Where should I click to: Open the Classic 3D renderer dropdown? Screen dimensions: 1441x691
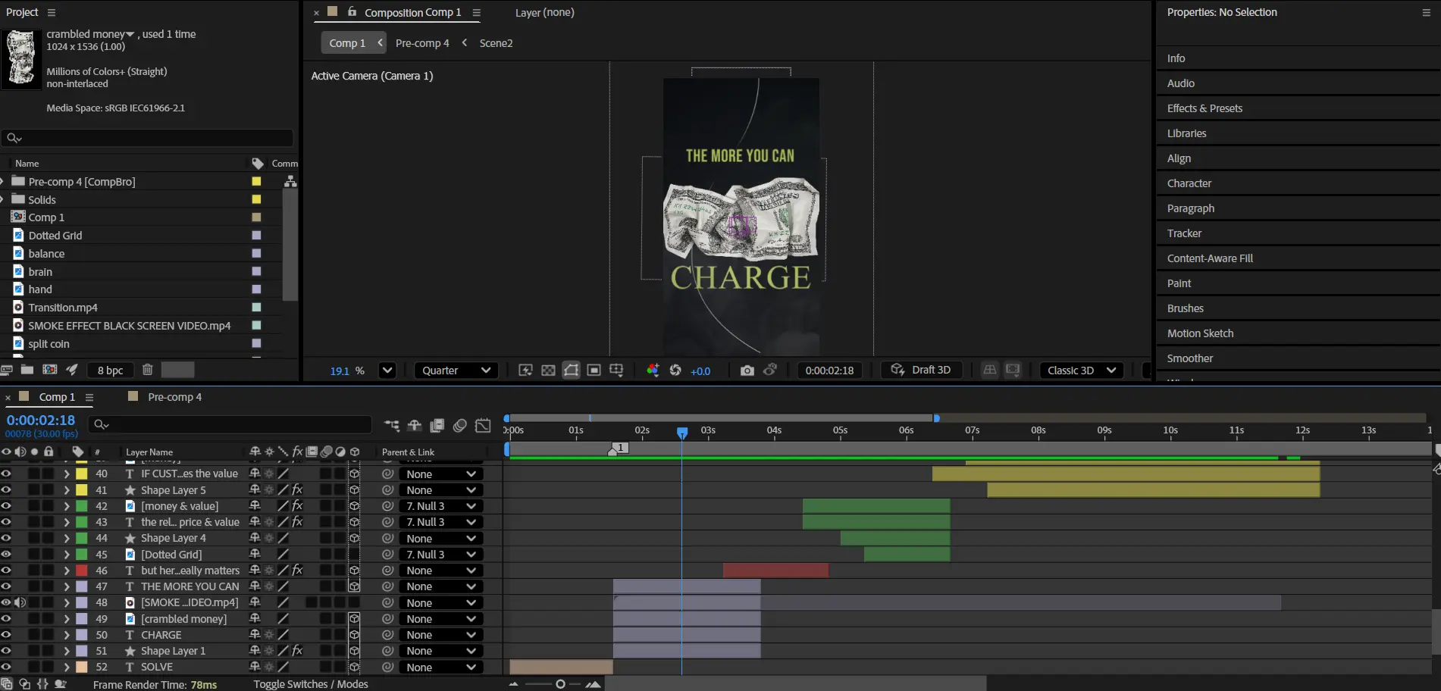1081,371
